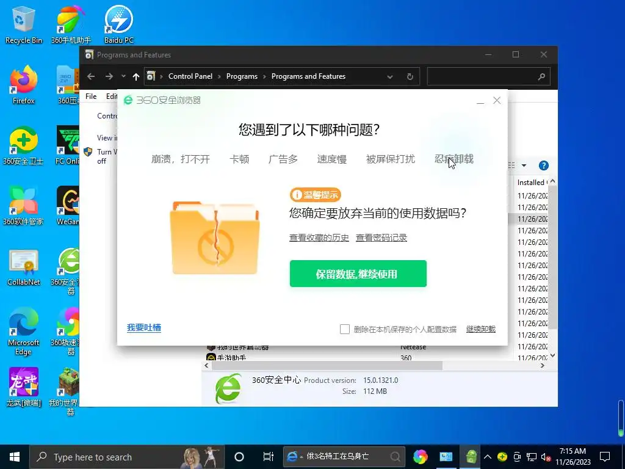This screenshot has height=469, width=625.
Task: Launch Firefox from the desktop
Action: click(x=24, y=85)
